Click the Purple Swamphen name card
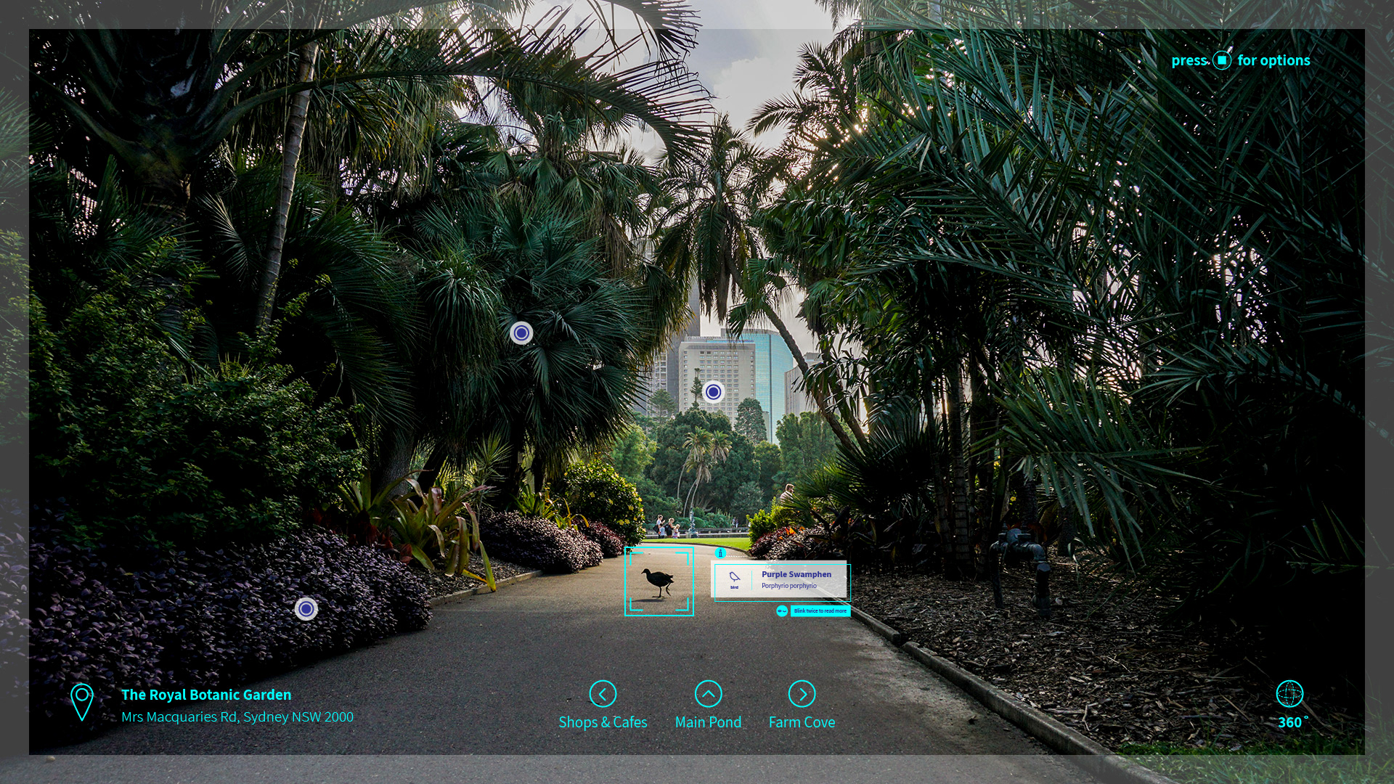Image resolution: width=1394 pixels, height=784 pixels. pyautogui.click(x=796, y=579)
